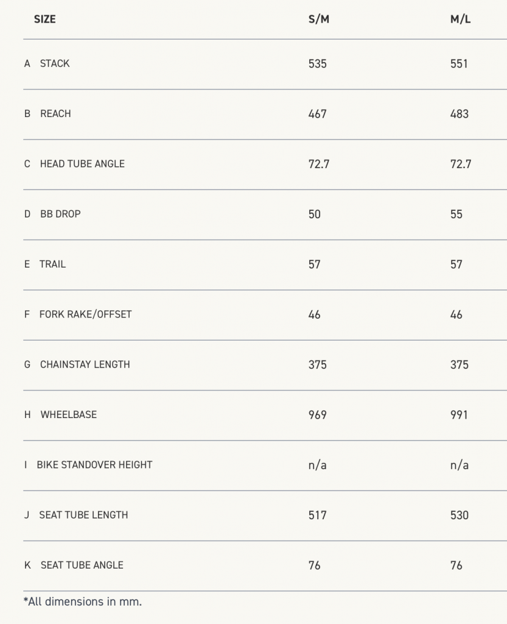
Task: Click the FORK RAKE/OFFSET label
Action: (x=85, y=314)
